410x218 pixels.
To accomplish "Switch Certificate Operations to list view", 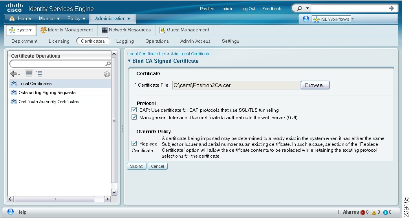I will pyautogui.click(x=29, y=74).
